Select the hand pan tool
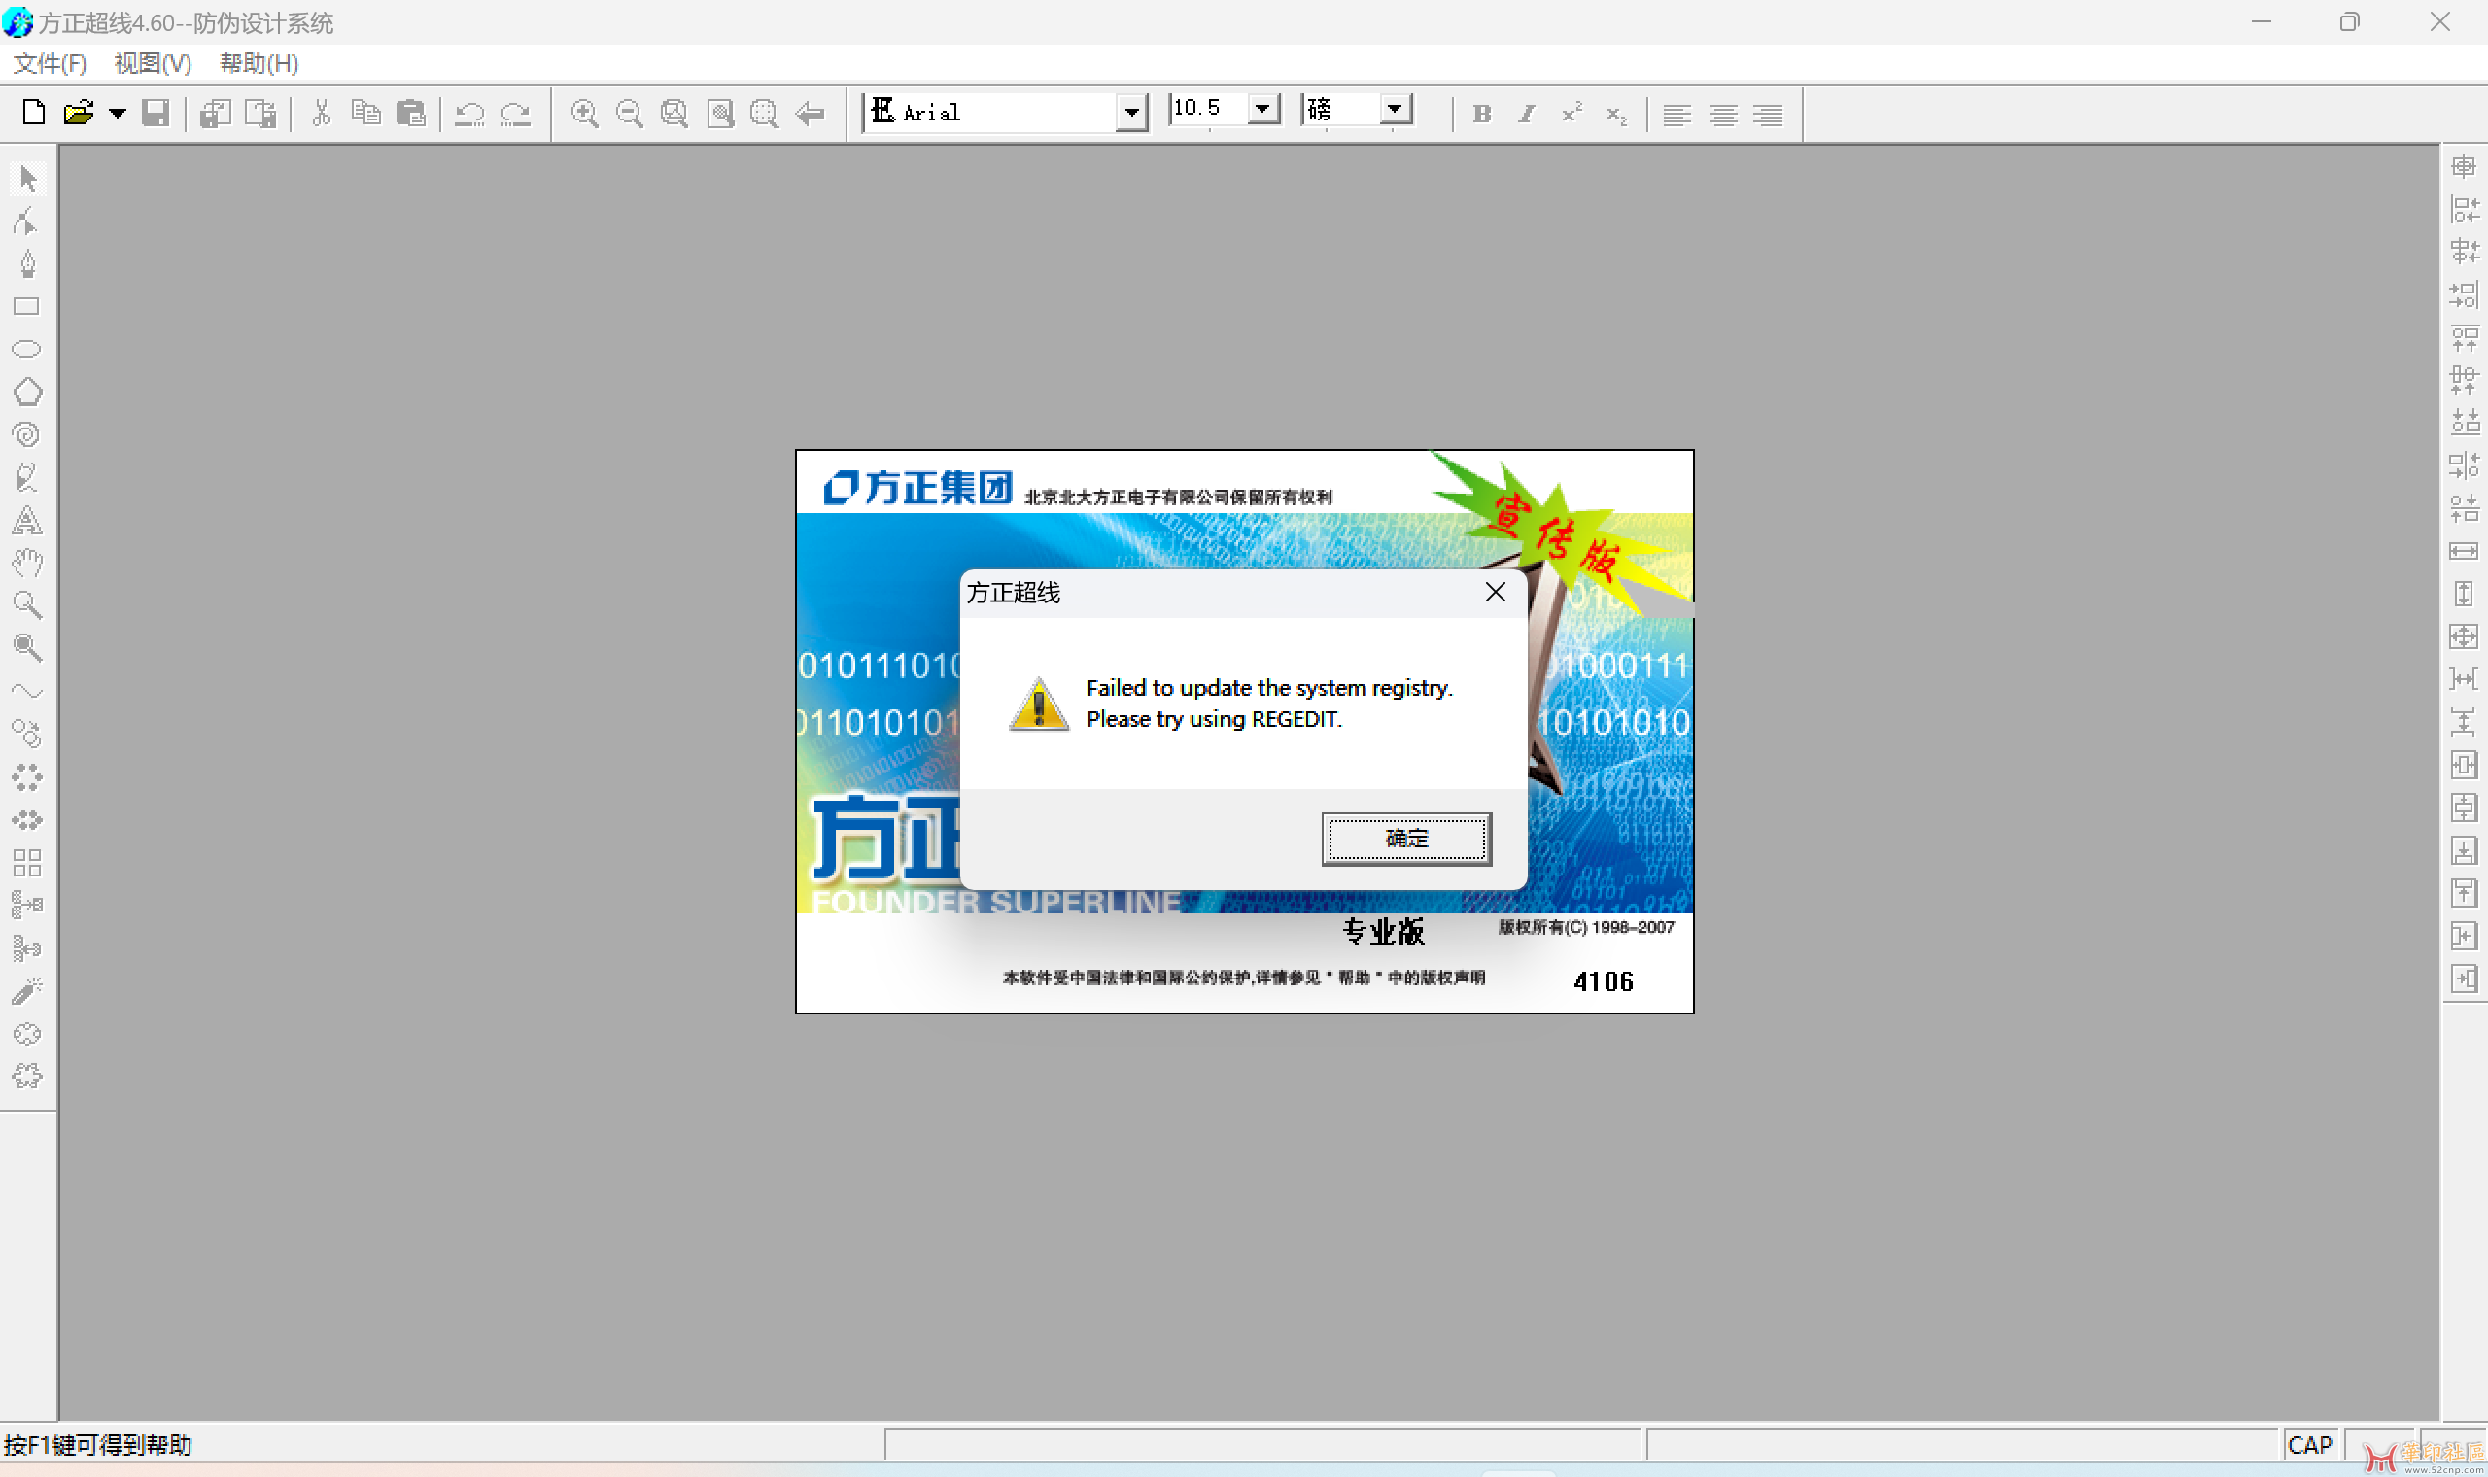The image size is (2488, 1477). click(x=28, y=564)
